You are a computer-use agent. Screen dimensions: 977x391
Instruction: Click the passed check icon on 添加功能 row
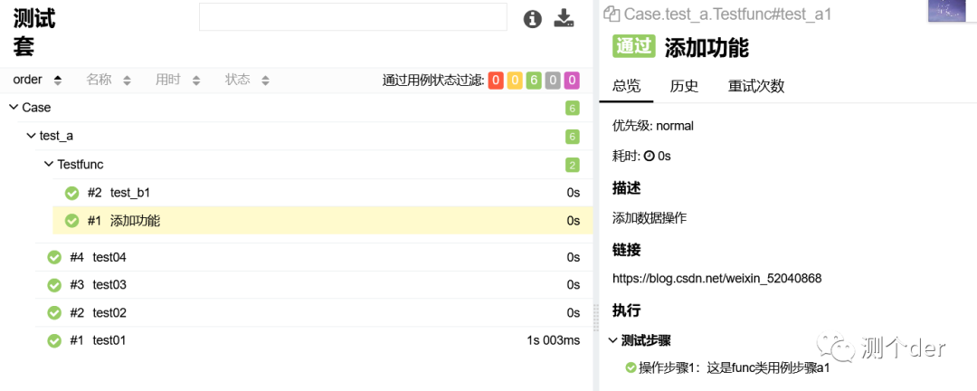click(72, 220)
